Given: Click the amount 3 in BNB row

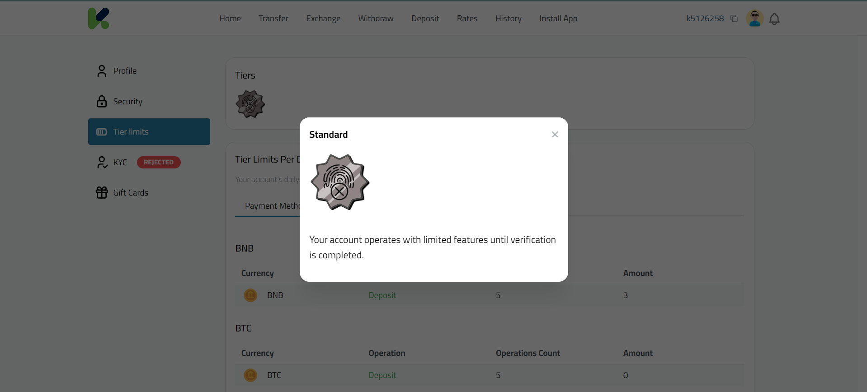Looking at the screenshot, I should pyautogui.click(x=626, y=295).
